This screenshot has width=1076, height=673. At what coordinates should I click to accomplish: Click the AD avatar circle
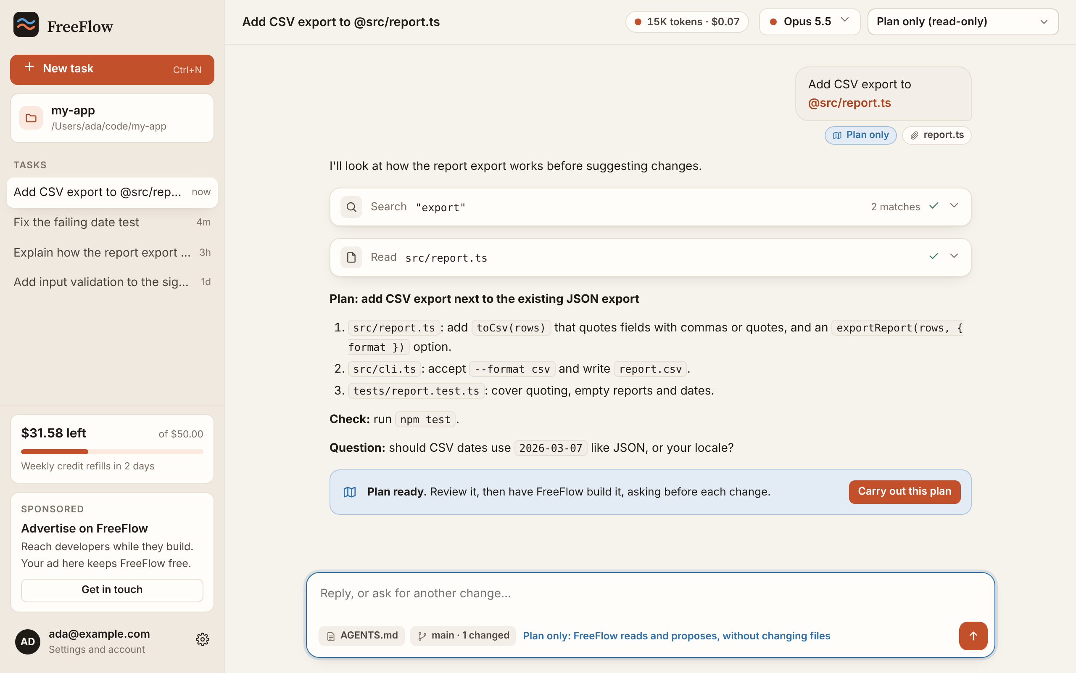28,641
